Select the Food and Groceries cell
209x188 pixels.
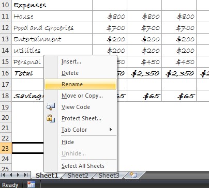52,27
